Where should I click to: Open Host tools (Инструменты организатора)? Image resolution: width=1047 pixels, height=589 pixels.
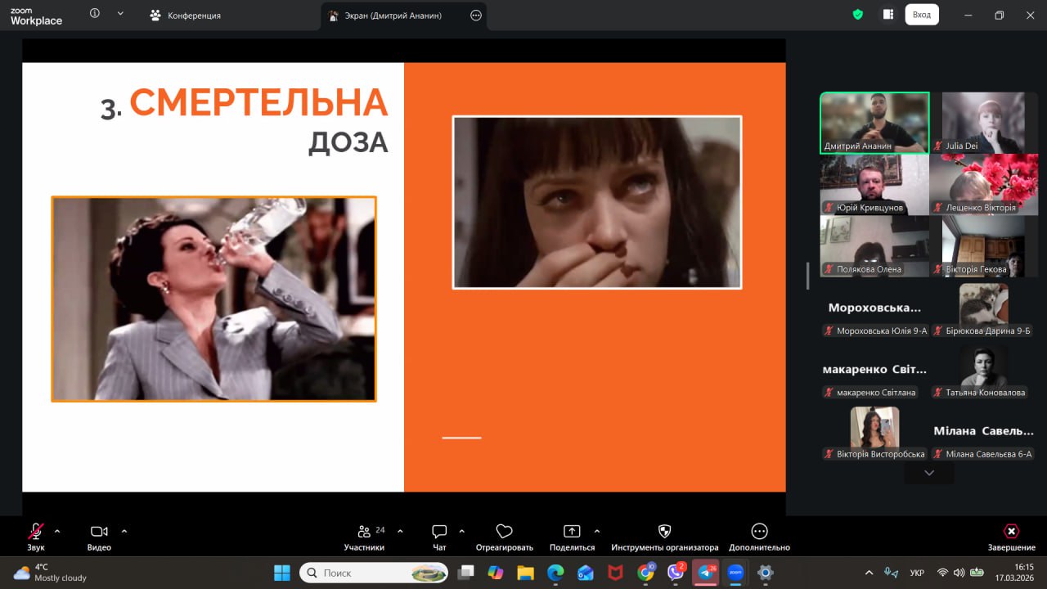point(664,533)
